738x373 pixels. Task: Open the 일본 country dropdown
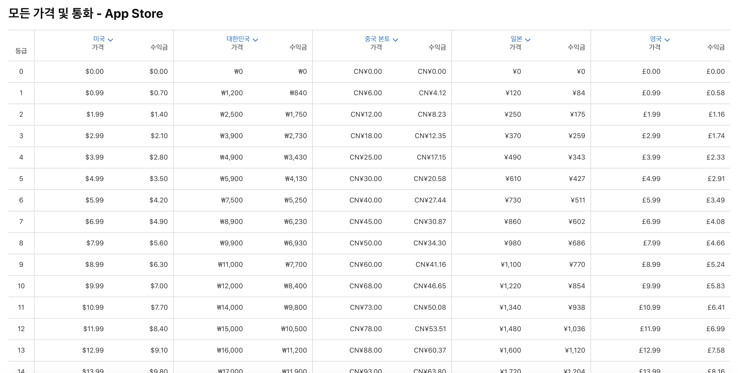(516, 39)
